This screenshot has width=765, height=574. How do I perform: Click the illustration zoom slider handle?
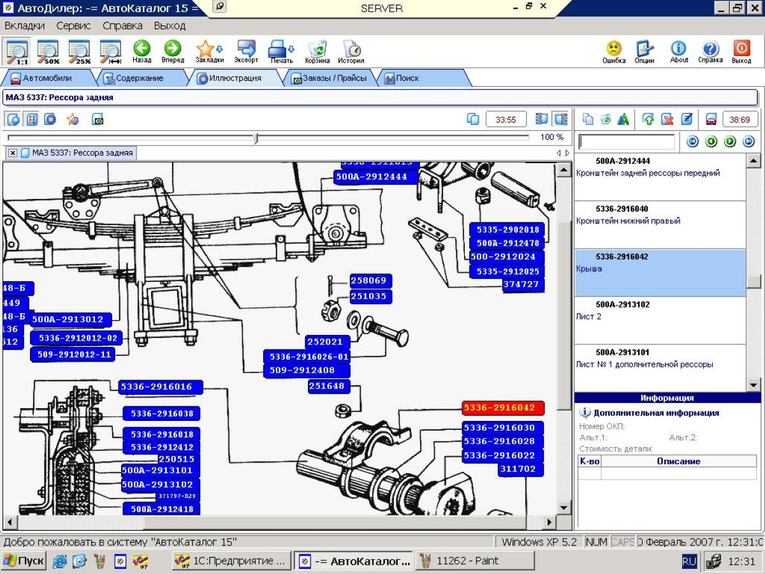pos(256,138)
